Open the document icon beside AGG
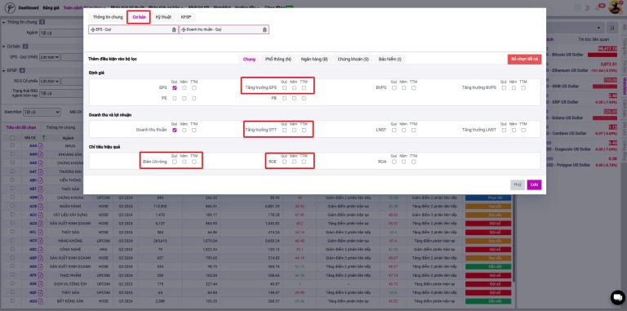This screenshot has height=311, width=627. pos(41,300)
